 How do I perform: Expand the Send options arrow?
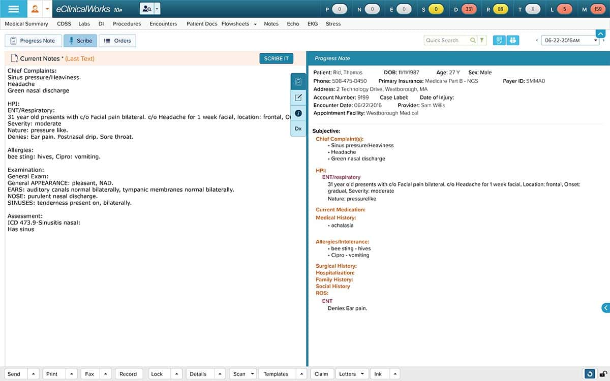click(33, 374)
